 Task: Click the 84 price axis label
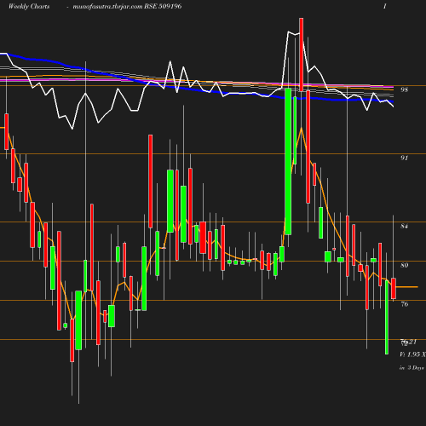(x=404, y=226)
